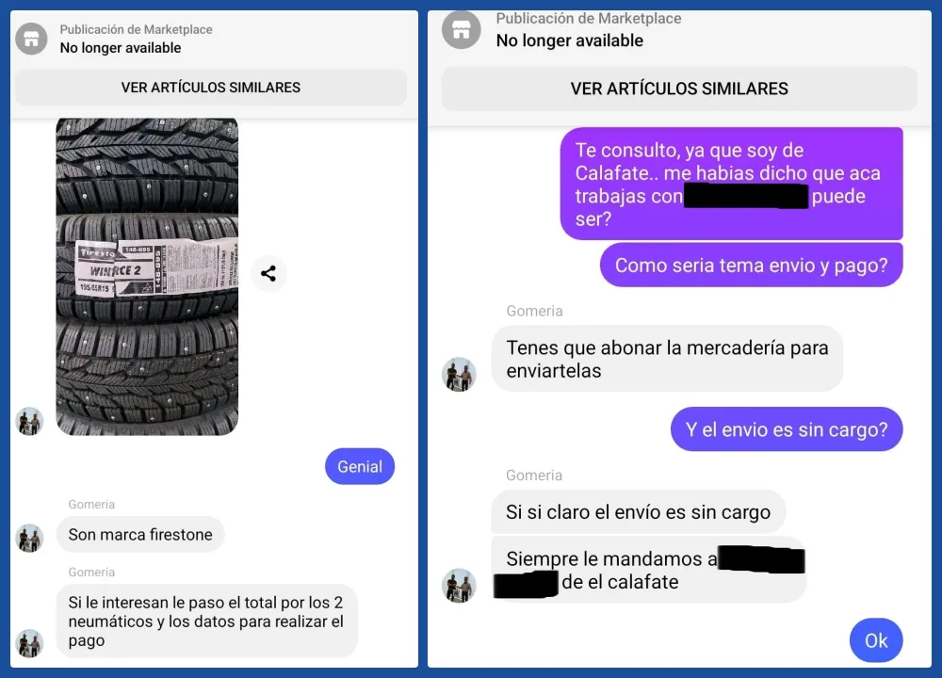Select the 'Y el envio es sin cargo?' message
Viewport: 942px width, 678px height.
pyautogui.click(x=787, y=429)
